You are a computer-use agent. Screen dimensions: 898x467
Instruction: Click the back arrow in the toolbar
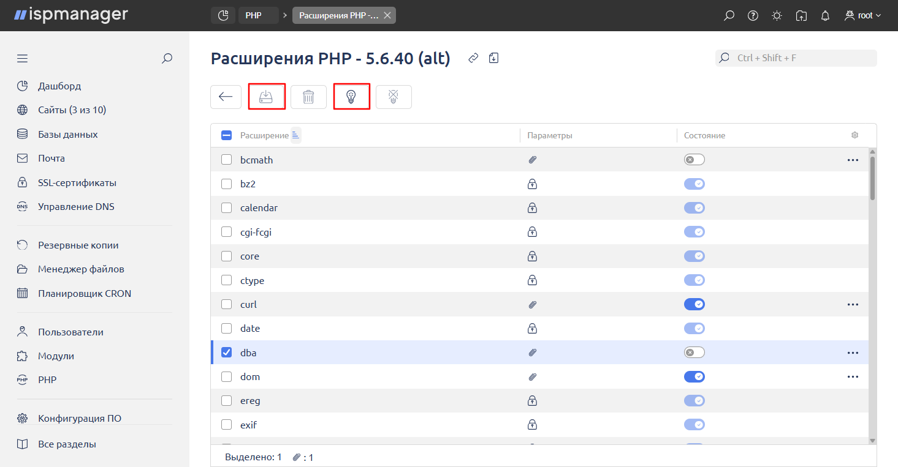(x=226, y=97)
